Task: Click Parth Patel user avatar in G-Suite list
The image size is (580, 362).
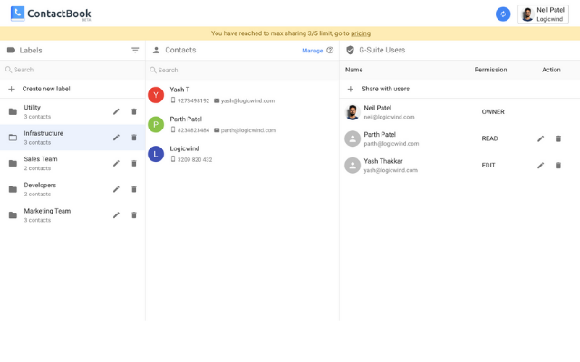Action: 353,138
